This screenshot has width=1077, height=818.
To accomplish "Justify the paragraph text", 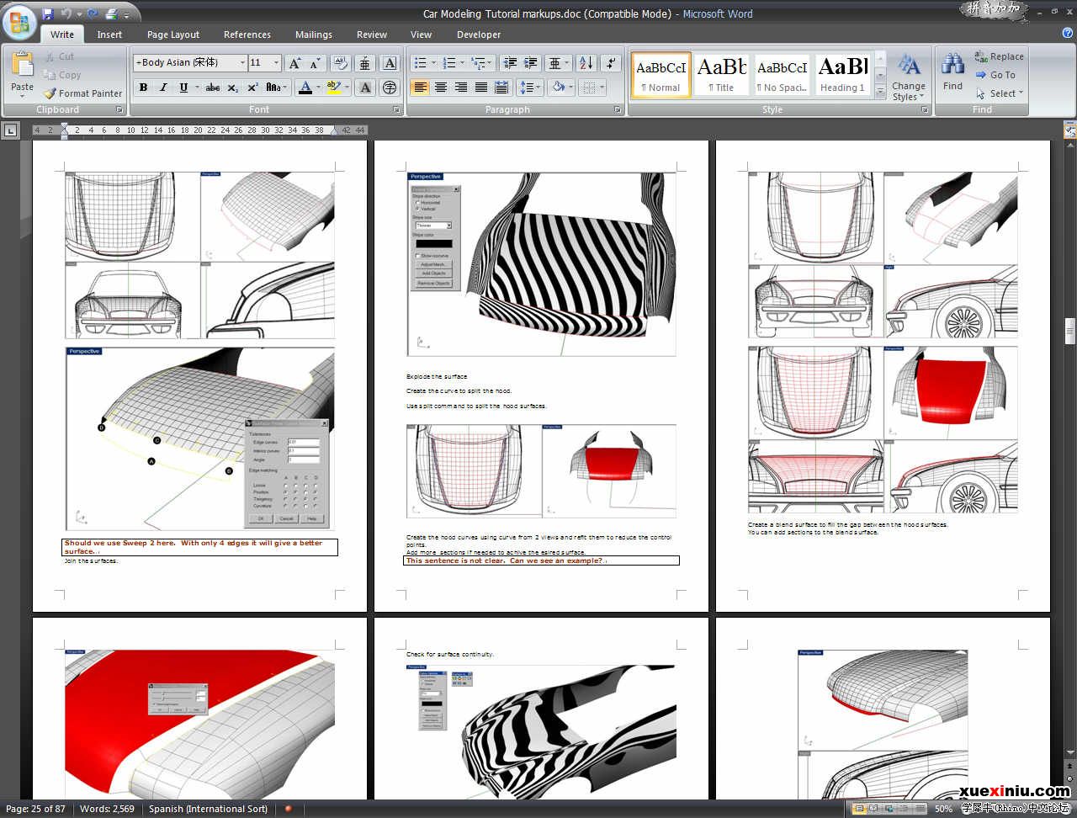I will [480, 88].
